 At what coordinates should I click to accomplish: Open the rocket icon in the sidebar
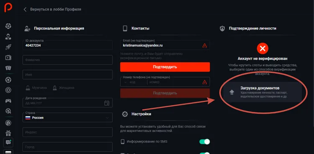8,47
